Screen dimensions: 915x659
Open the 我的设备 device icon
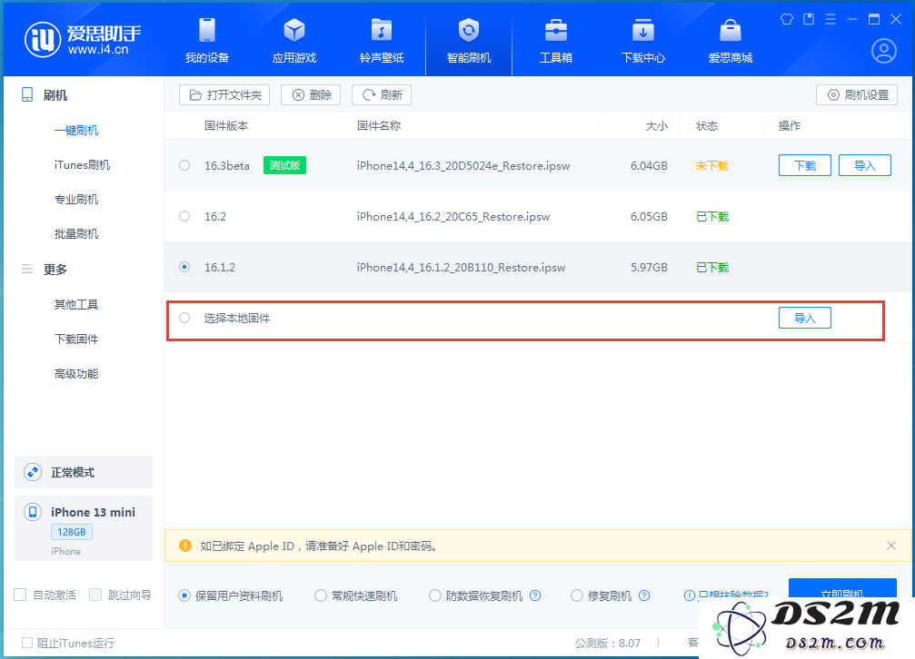[207, 30]
